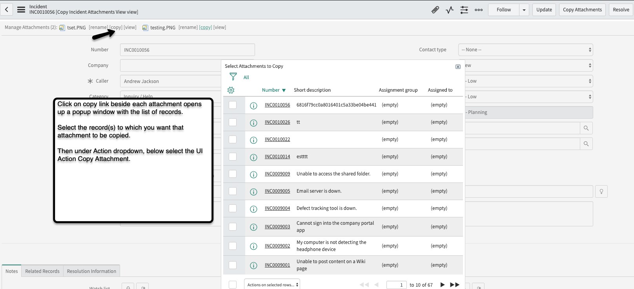The height and width of the screenshot is (289, 634).
Task: Open the hamburger context menu icon
Action: tap(21, 9)
